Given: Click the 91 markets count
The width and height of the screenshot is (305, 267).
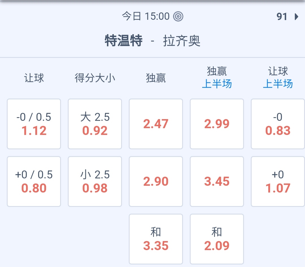Looking at the screenshot, I should pyautogui.click(x=282, y=17).
